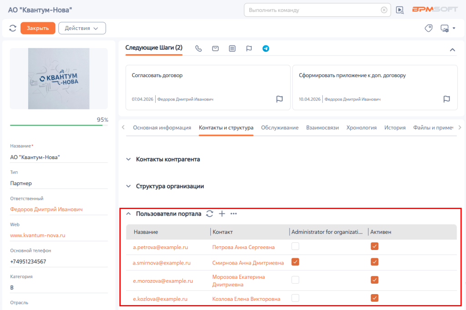Screen dimensions: 466x310
Task: Uncheck Активен for e.kozlova@example.ru
Action: 375,298
